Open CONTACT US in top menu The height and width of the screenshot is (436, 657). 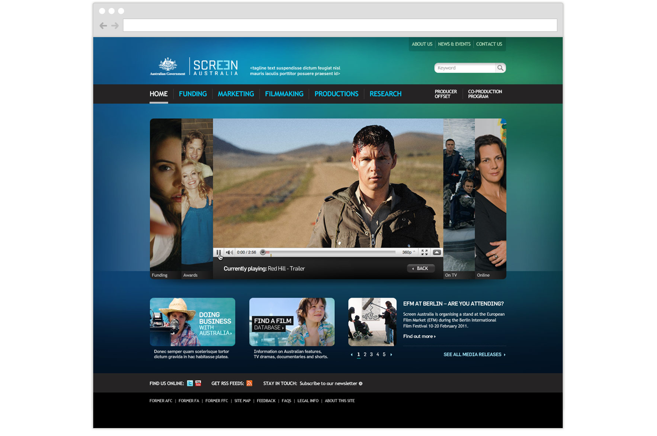coord(489,44)
